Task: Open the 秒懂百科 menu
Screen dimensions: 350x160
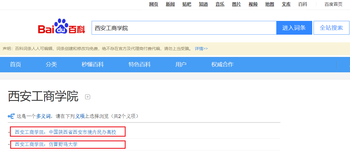Action: [93, 65]
